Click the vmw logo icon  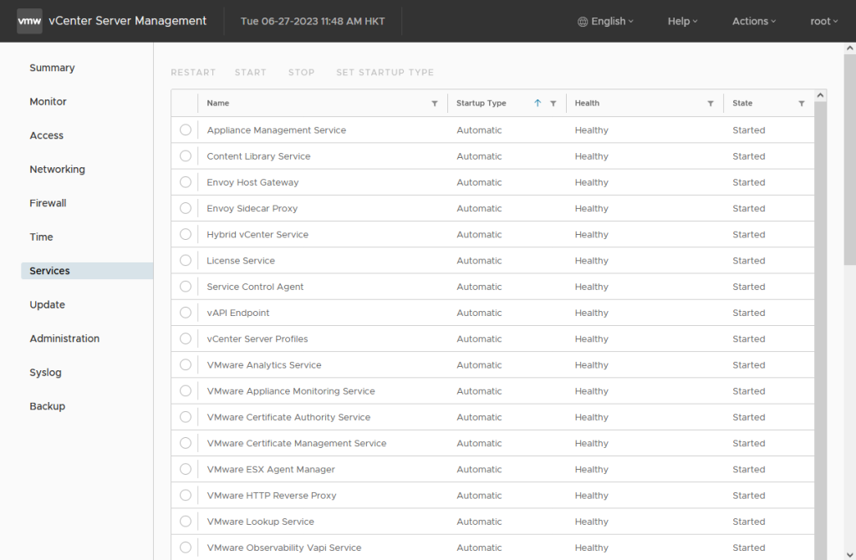tap(29, 21)
